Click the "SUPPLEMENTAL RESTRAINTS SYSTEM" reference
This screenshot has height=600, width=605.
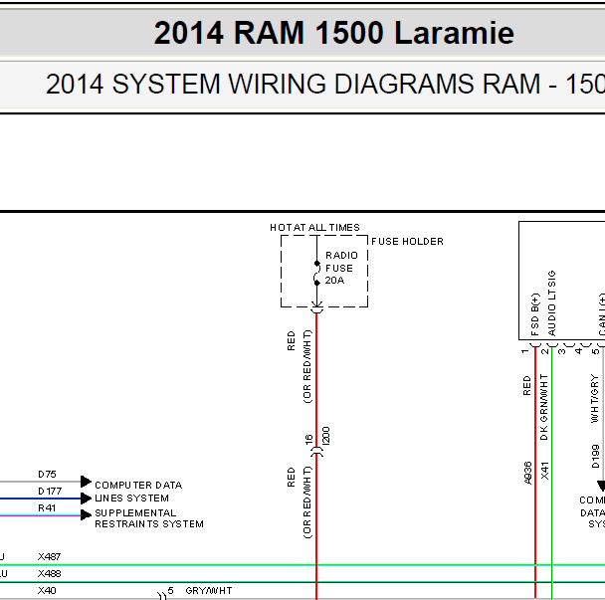click(149, 518)
